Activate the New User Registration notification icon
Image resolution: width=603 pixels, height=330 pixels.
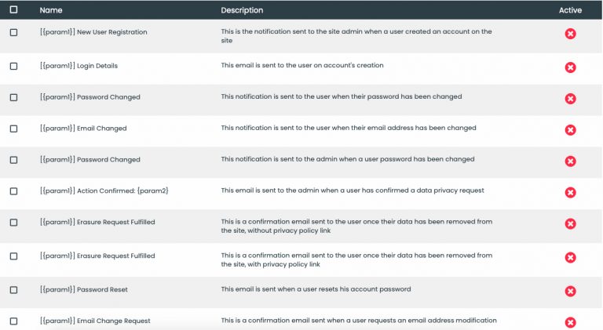pyautogui.click(x=570, y=34)
